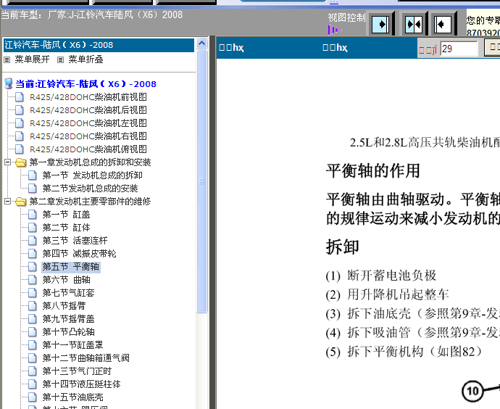
Task: Select 第十二节曲轴箱通气阀 in the tree
Action: coord(86,358)
